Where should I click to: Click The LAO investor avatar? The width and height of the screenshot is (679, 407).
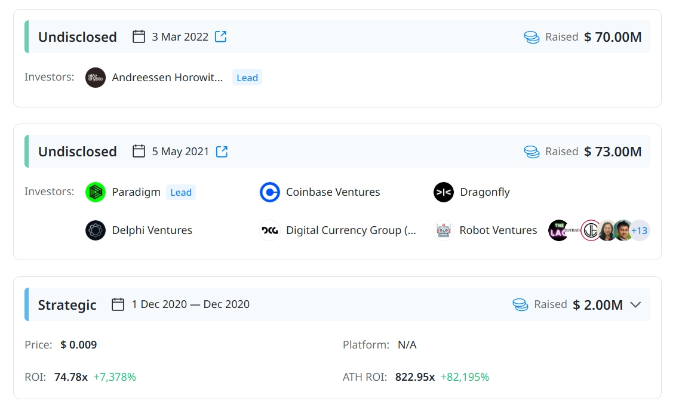(558, 230)
